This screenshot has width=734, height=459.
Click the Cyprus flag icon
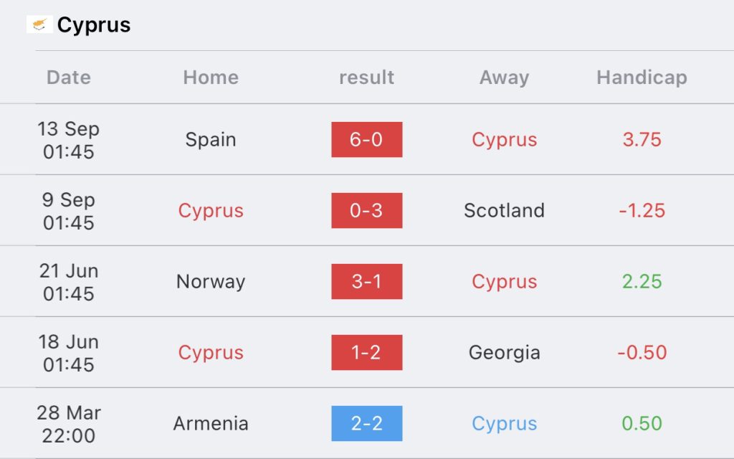tap(39, 24)
